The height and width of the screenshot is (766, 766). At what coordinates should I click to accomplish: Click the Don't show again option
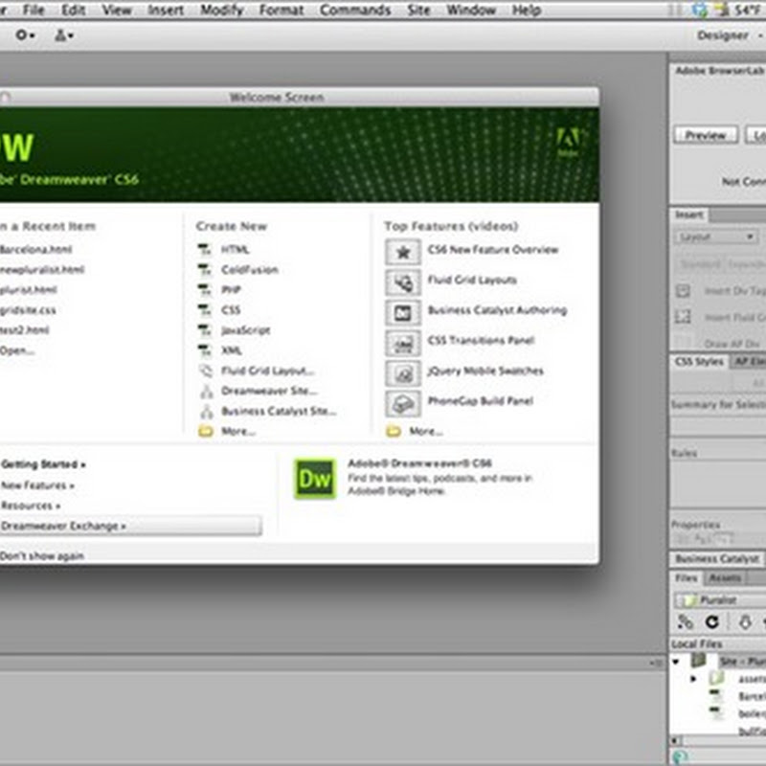click(x=42, y=556)
